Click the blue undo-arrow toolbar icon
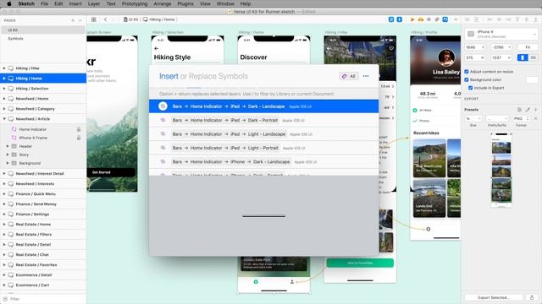The width and height of the screenshot is (542, 304). point(445,19)
